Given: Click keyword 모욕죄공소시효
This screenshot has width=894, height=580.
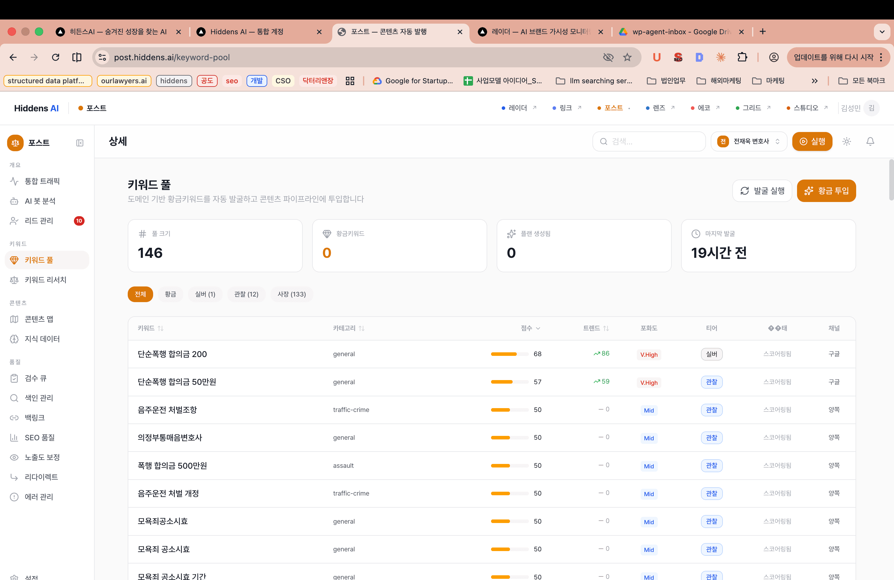Looking at the screenshot, I should 163,521.
